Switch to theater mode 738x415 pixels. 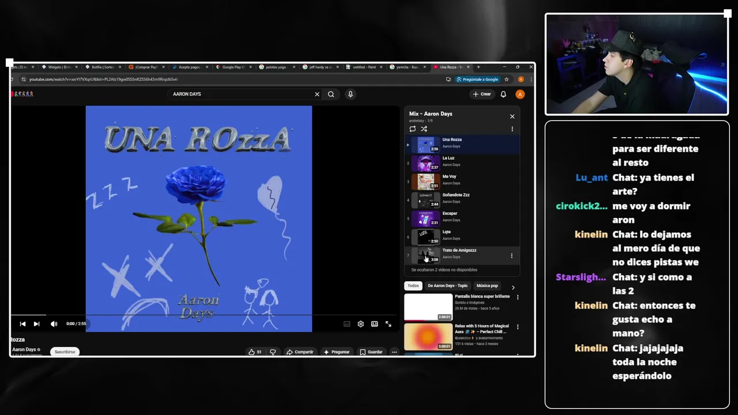click(x=374, y=324)
